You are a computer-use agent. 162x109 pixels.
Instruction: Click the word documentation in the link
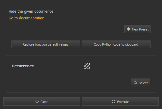pyautogui.click(x=32, y=18)
